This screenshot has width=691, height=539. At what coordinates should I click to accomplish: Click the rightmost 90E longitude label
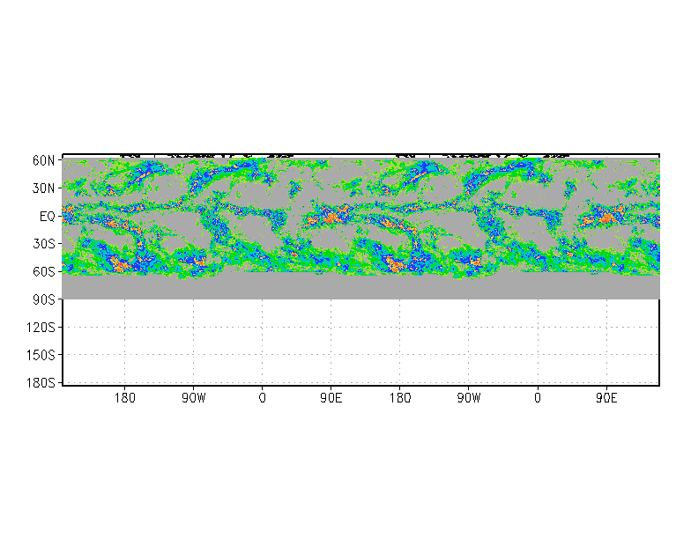coord(606,398)
